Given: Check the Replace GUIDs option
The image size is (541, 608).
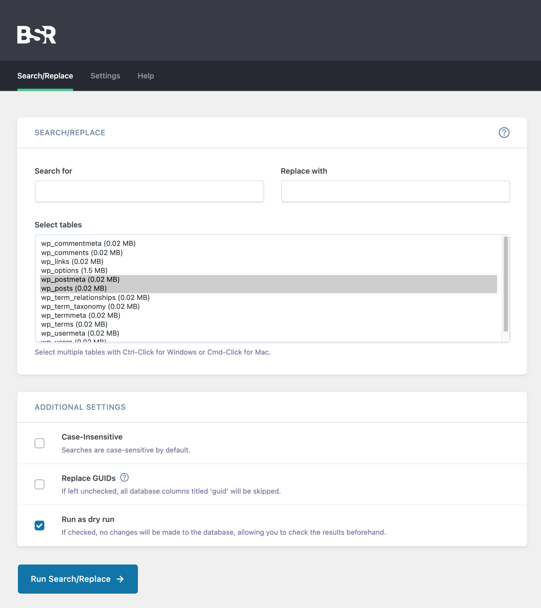Looking at the screenshot, I should 39,484.
